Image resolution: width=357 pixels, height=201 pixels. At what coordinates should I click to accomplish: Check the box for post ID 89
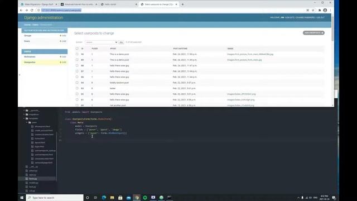(77, 60)
